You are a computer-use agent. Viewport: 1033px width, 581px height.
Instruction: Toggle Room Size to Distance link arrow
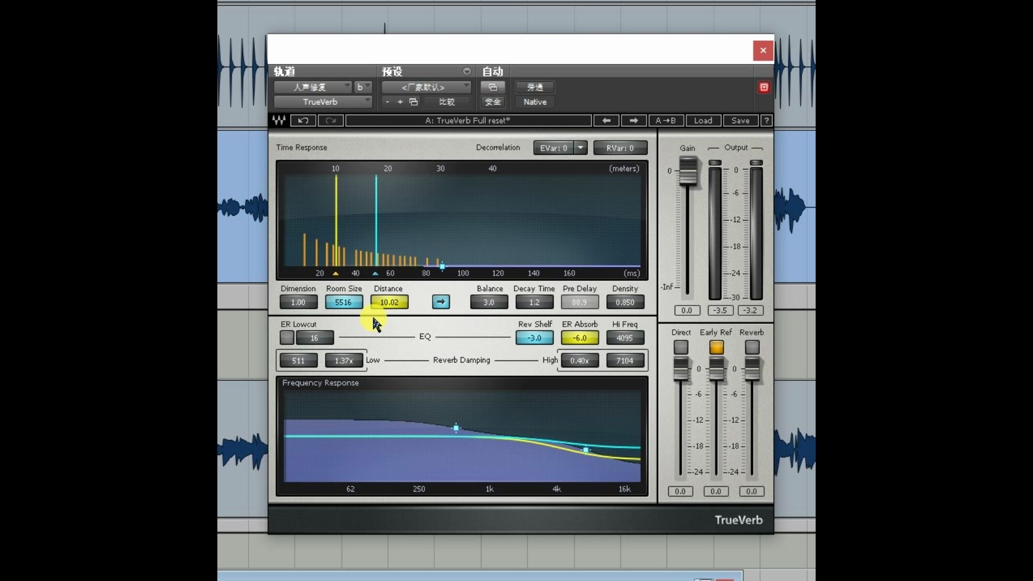(x=441, y=302)
